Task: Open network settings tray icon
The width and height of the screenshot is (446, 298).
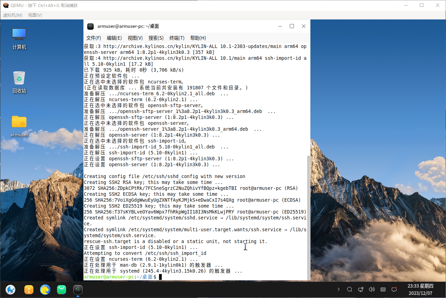Action: [x=361, y=289]
